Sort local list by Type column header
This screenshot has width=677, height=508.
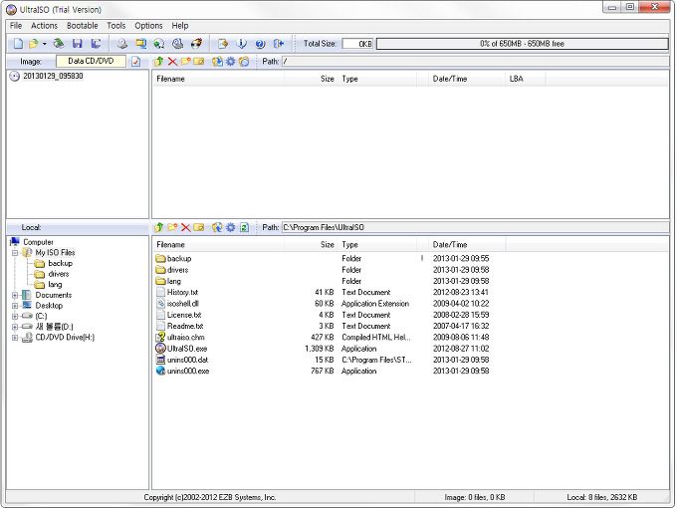377,244
